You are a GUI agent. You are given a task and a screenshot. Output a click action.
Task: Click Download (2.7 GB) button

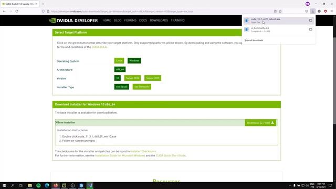tap(260, 123)
